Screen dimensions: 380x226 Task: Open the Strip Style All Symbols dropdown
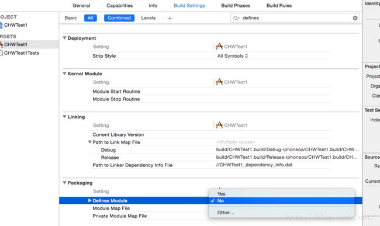click(233, 56)
